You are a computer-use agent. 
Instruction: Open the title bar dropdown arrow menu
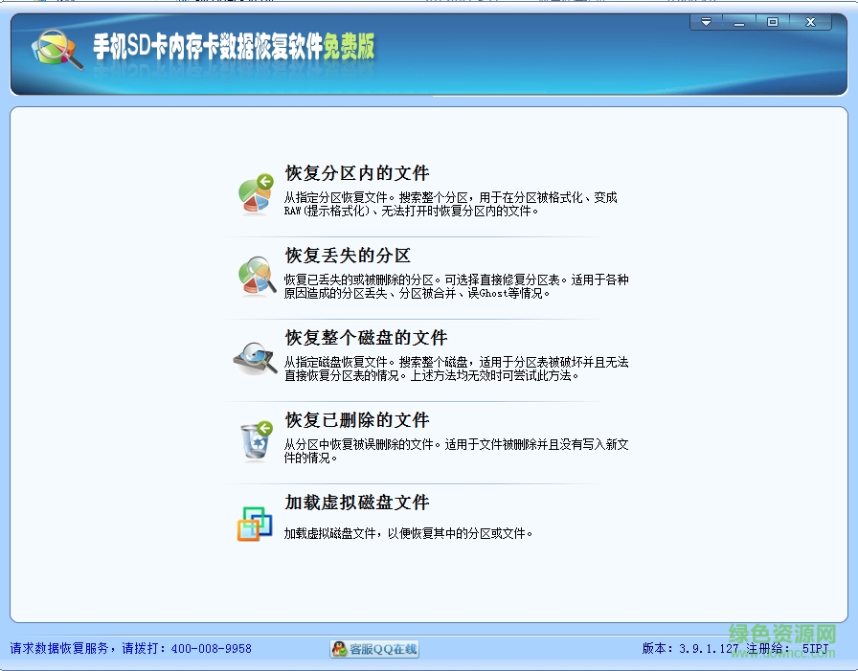click(705, 20)
